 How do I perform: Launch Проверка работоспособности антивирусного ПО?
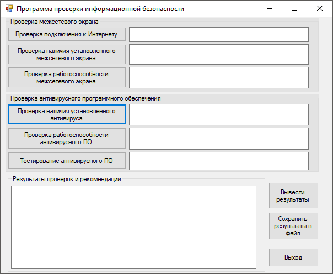67,139
